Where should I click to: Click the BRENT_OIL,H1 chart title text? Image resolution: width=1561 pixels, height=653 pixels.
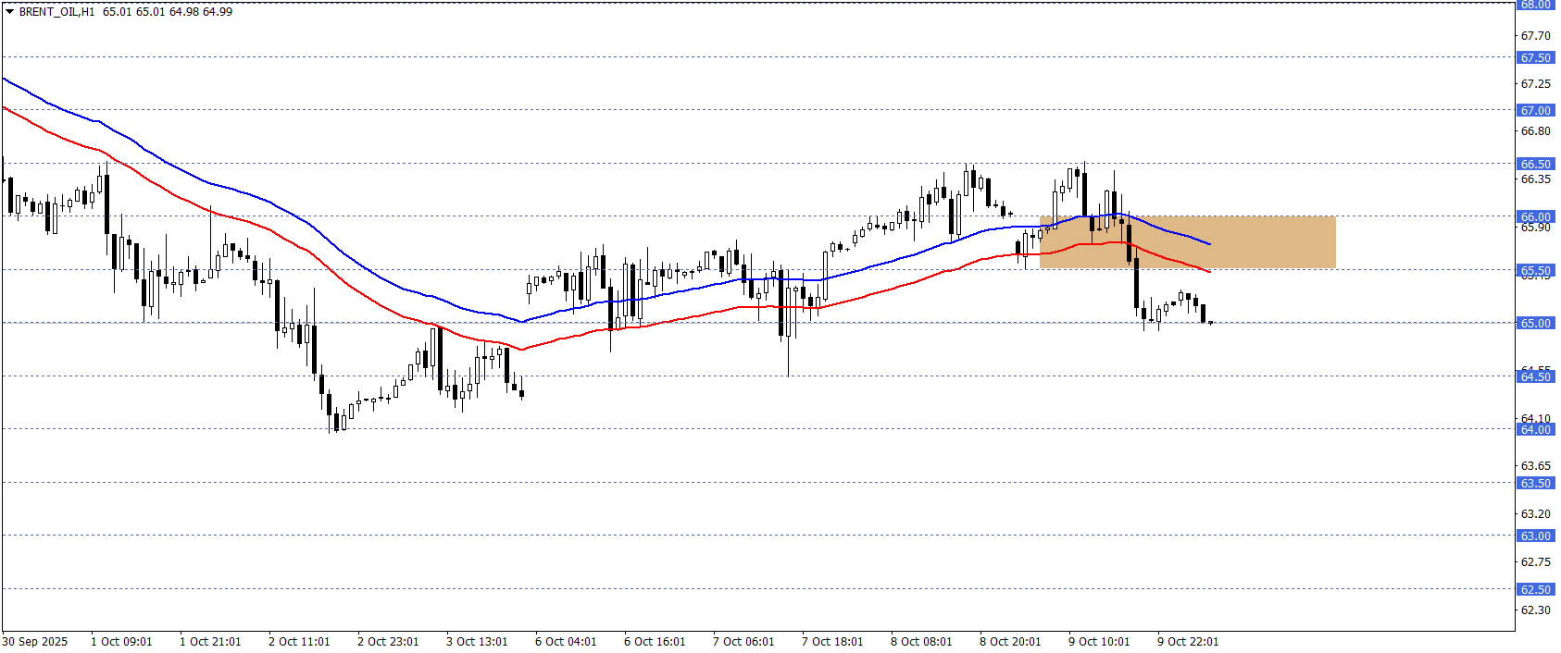pyautogui.click(x=56, y=12)
